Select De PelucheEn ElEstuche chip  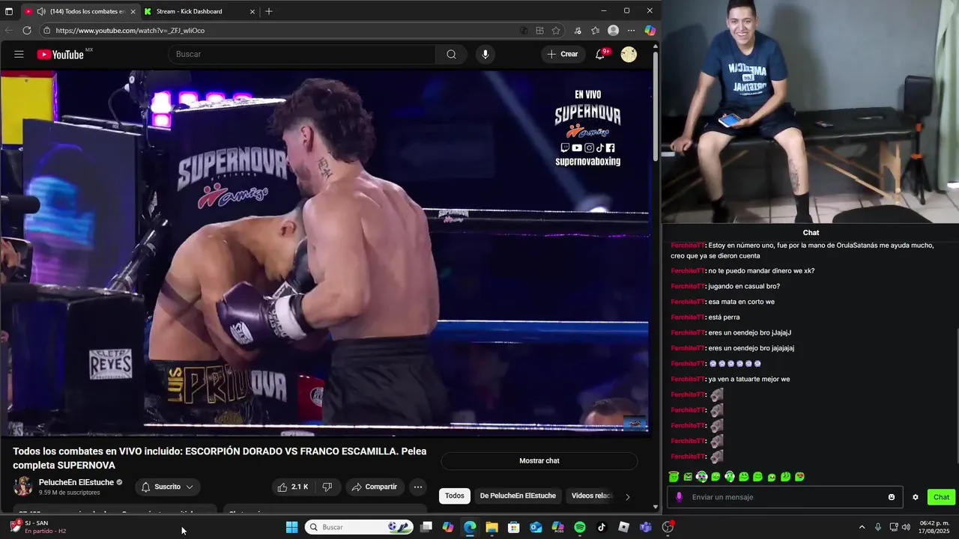point(518,496)
